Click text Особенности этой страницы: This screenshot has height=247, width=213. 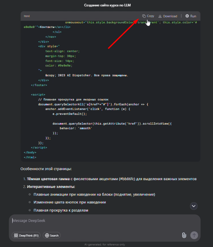[x=46, y=169]
